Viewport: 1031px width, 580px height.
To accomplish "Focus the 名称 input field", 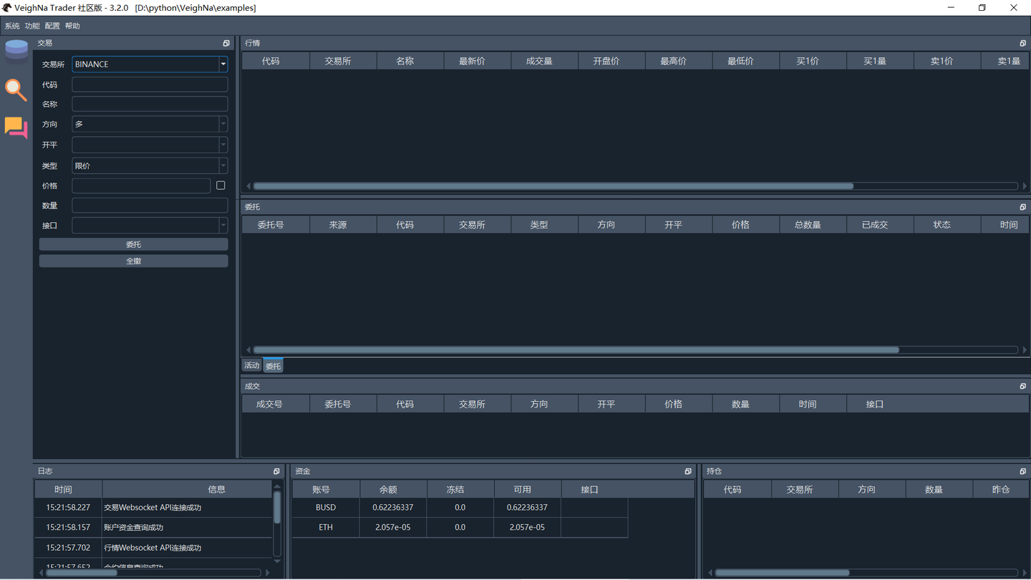I will click(x=150, y=105).
